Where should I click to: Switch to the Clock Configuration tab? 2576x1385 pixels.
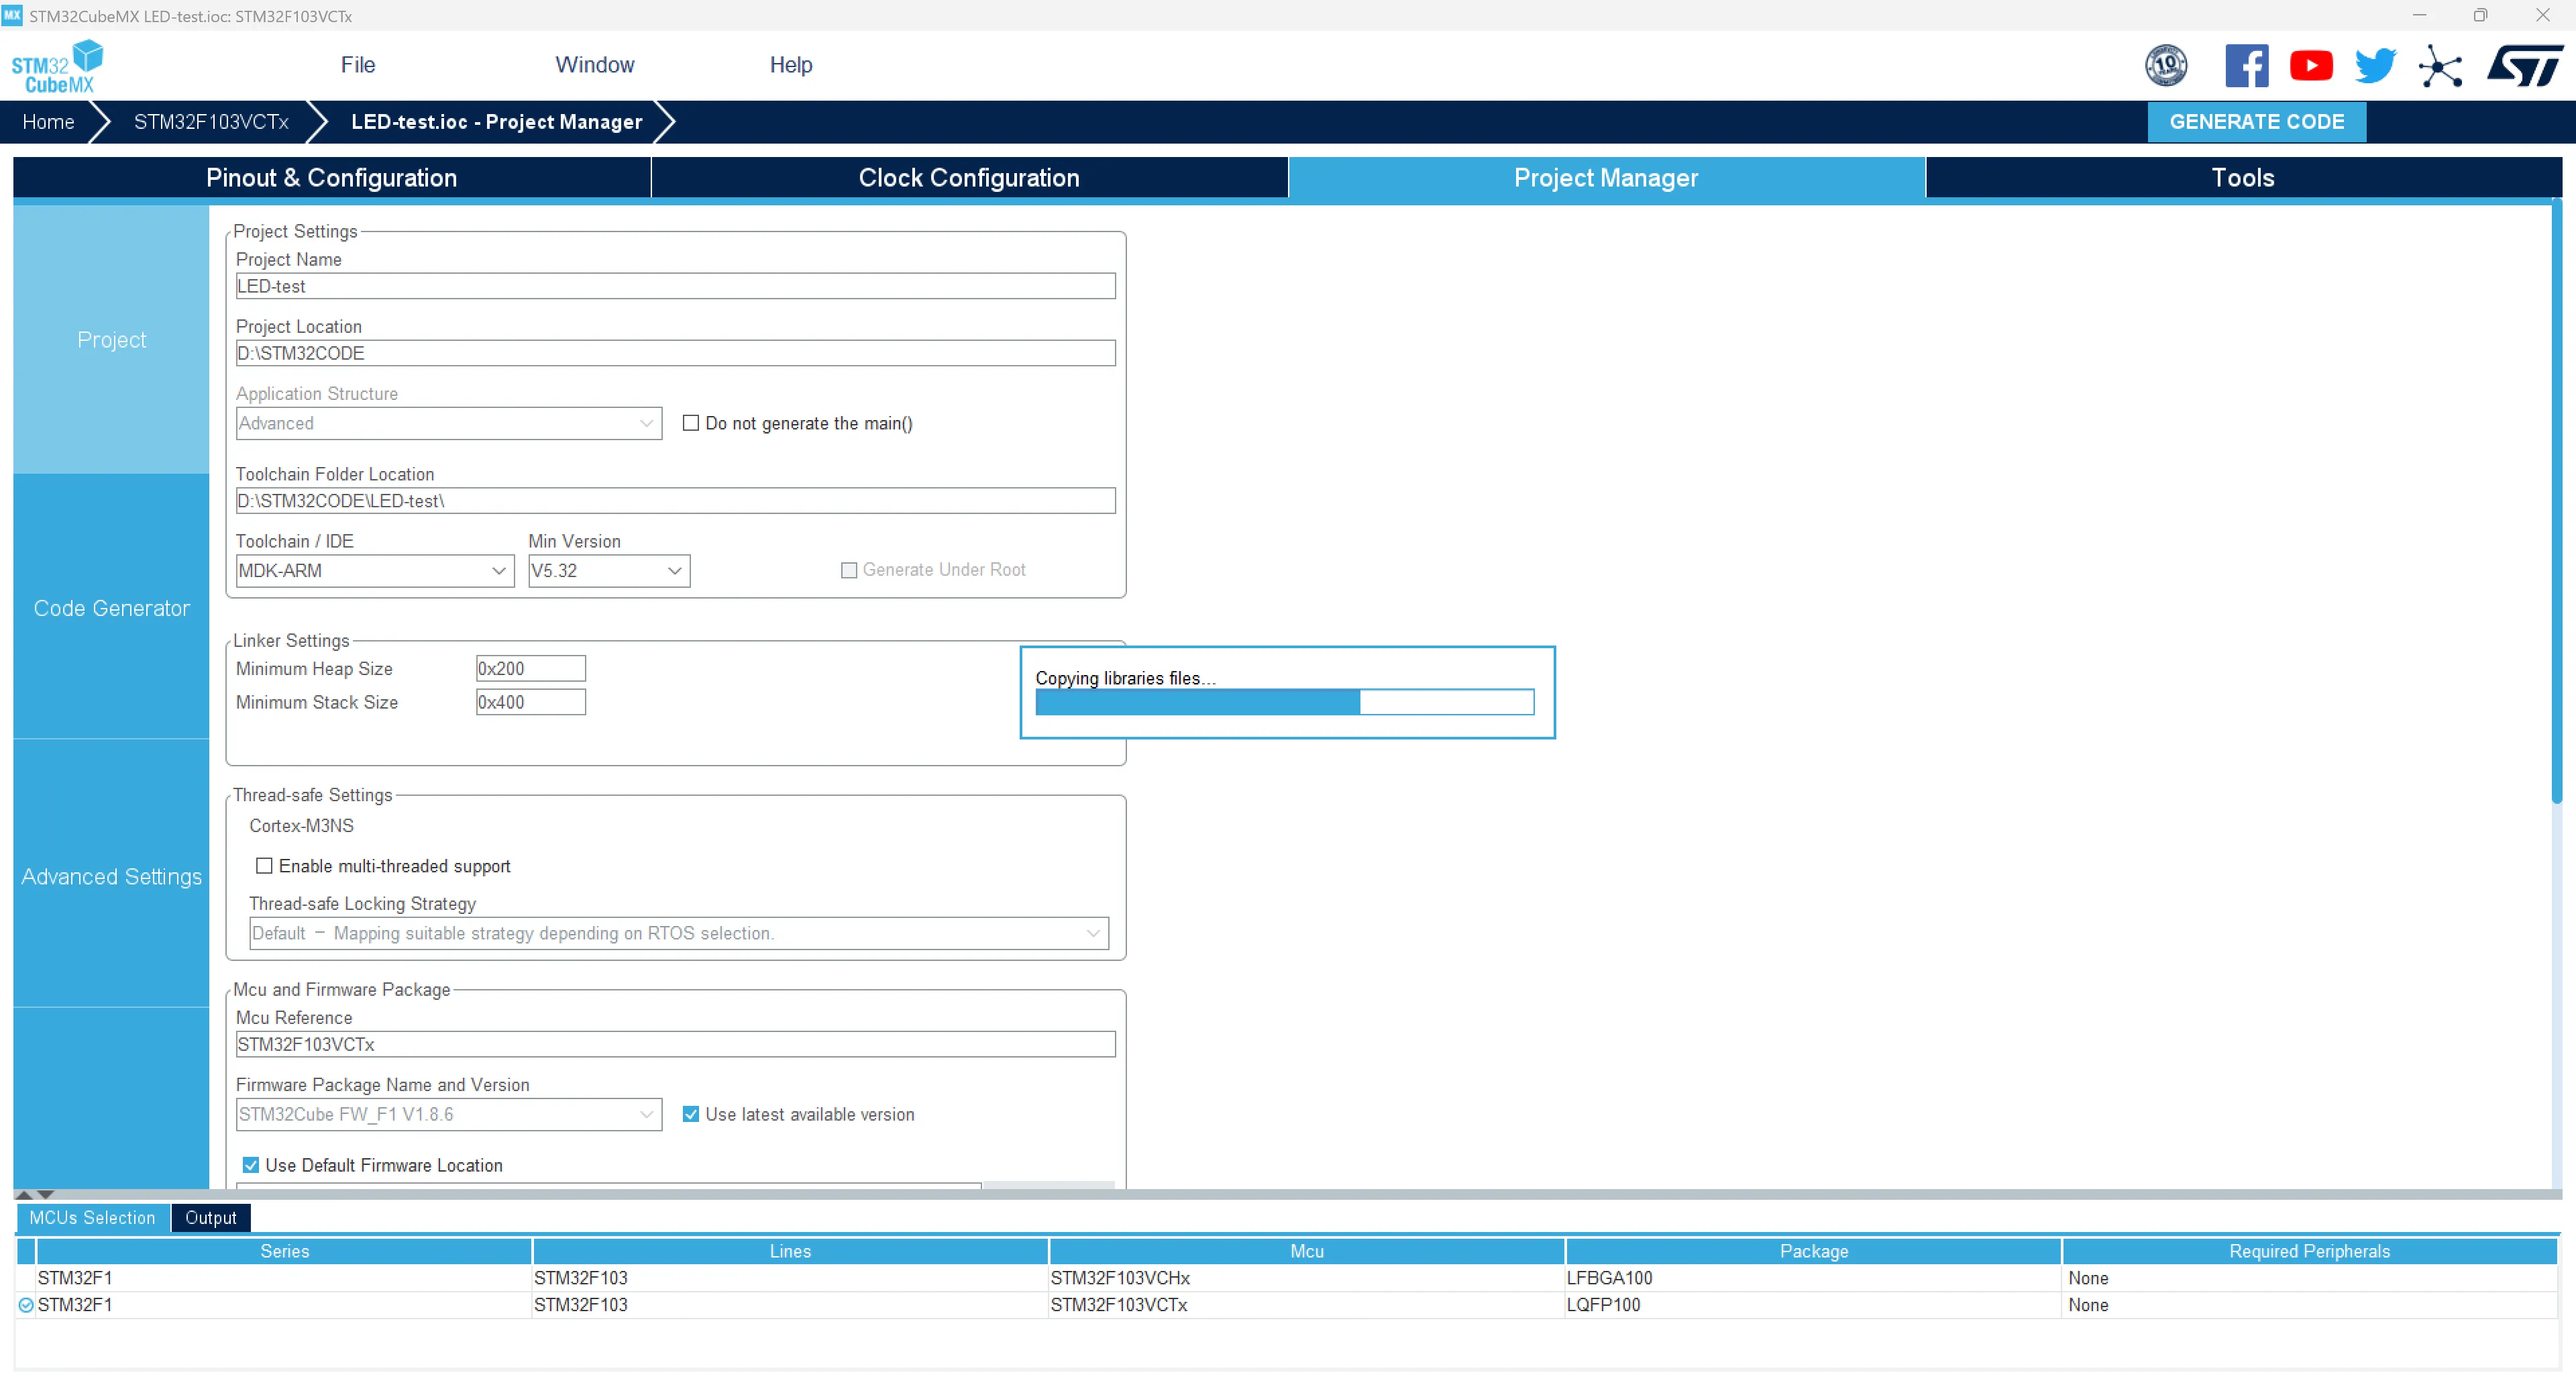[x=968, y=177]
